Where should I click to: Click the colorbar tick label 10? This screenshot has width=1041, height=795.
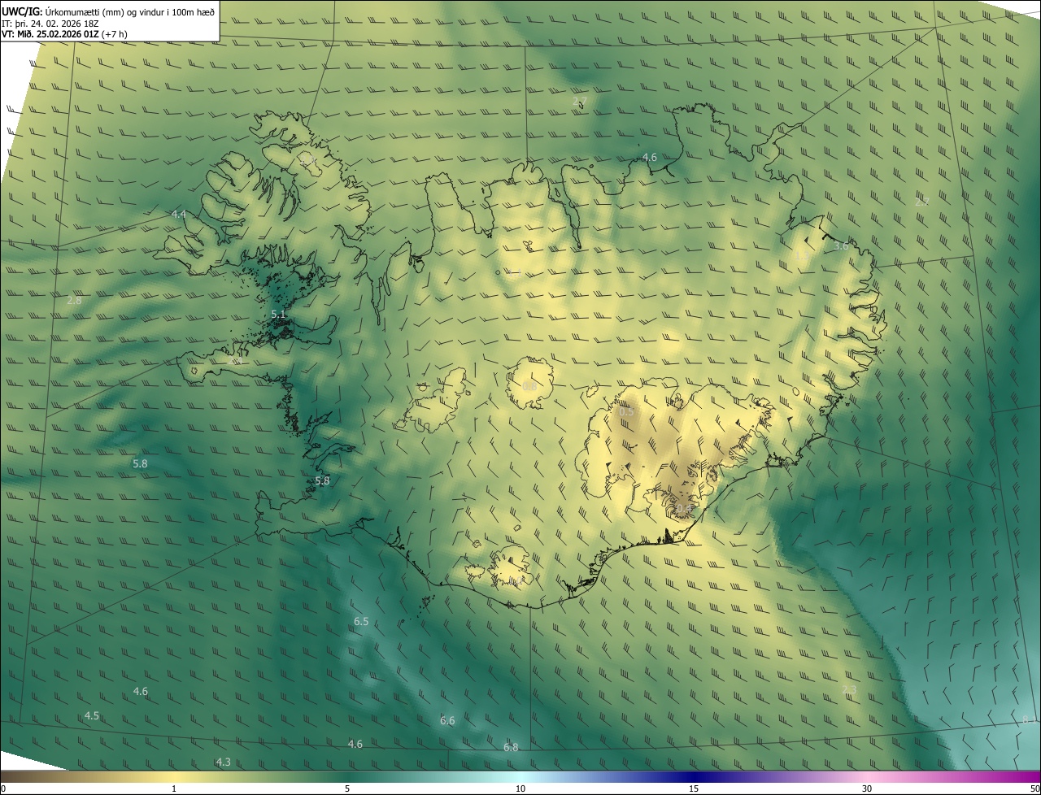[x=520, y=789]
